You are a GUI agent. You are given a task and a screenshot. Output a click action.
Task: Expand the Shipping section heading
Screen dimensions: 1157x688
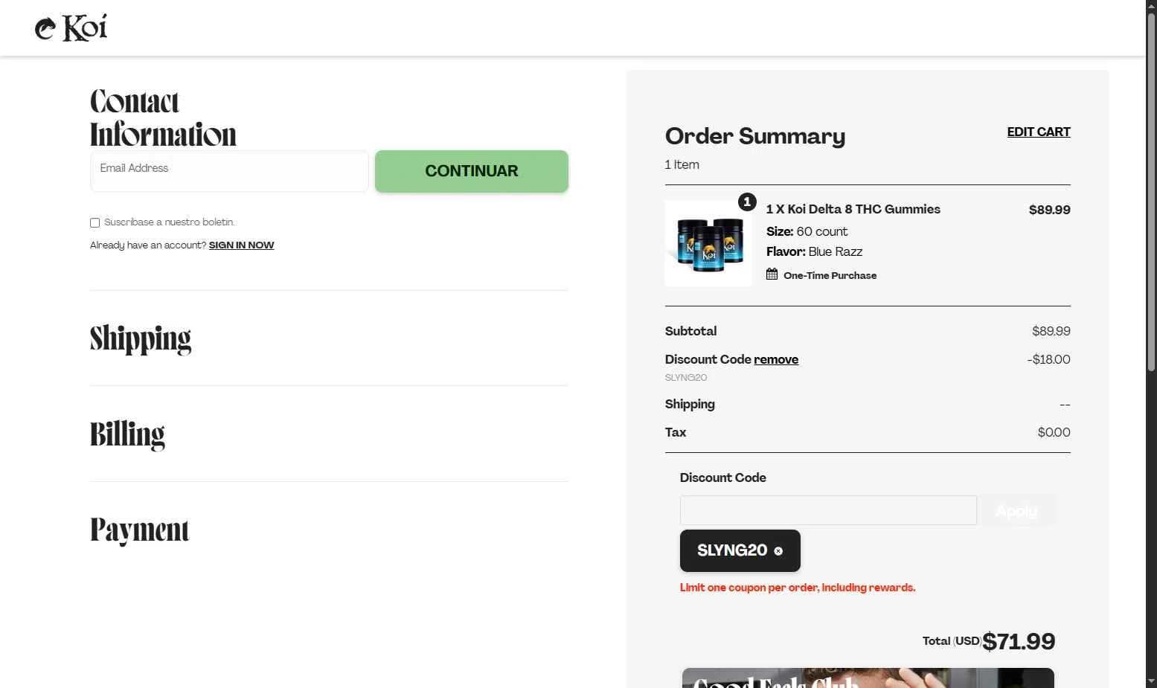tap(141, 338)
